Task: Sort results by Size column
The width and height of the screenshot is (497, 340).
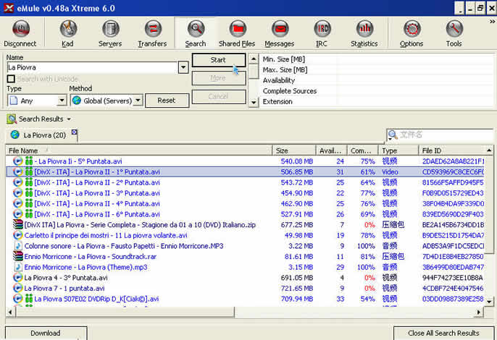Action: pos(294,150)
